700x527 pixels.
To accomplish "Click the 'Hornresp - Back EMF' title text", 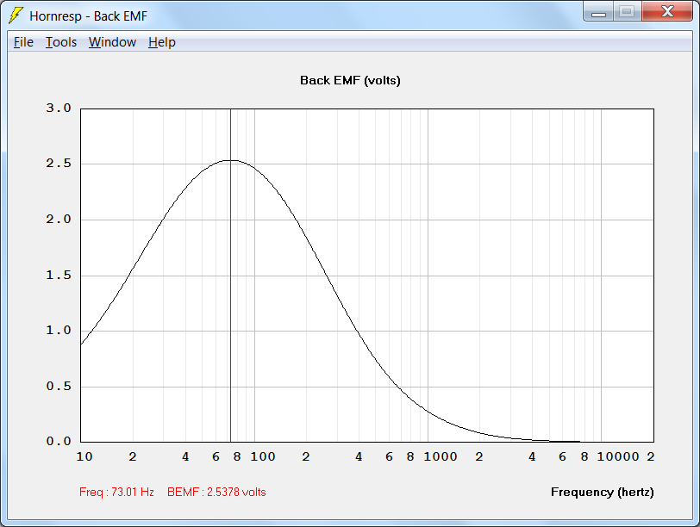I will tap(89, 16).
